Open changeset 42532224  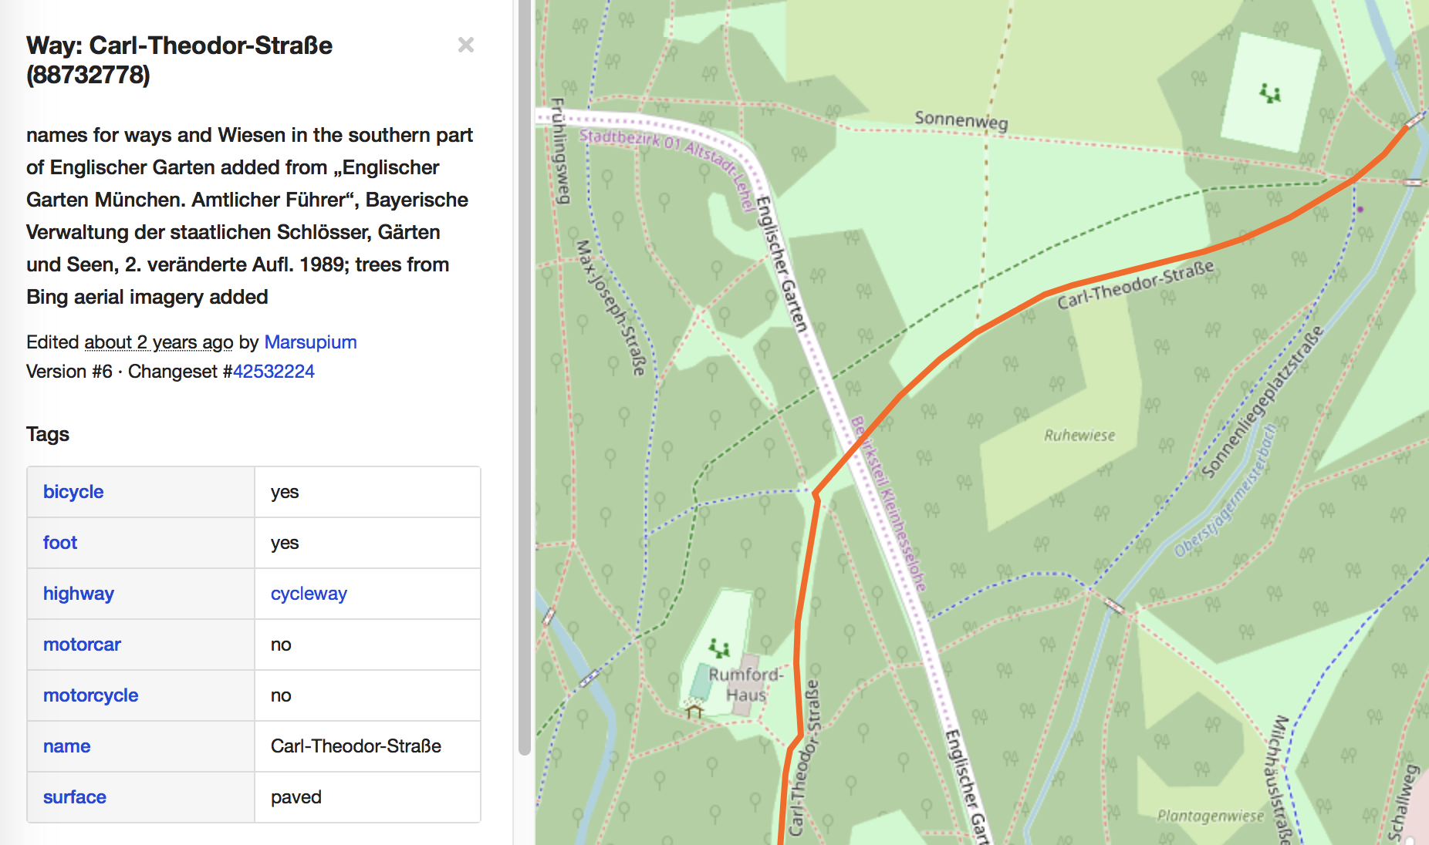point(274,371)
